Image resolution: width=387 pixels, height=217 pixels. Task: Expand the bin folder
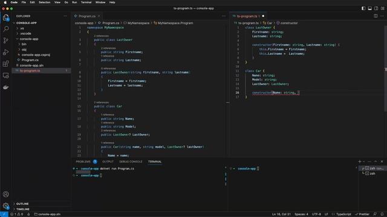(42, 44)
